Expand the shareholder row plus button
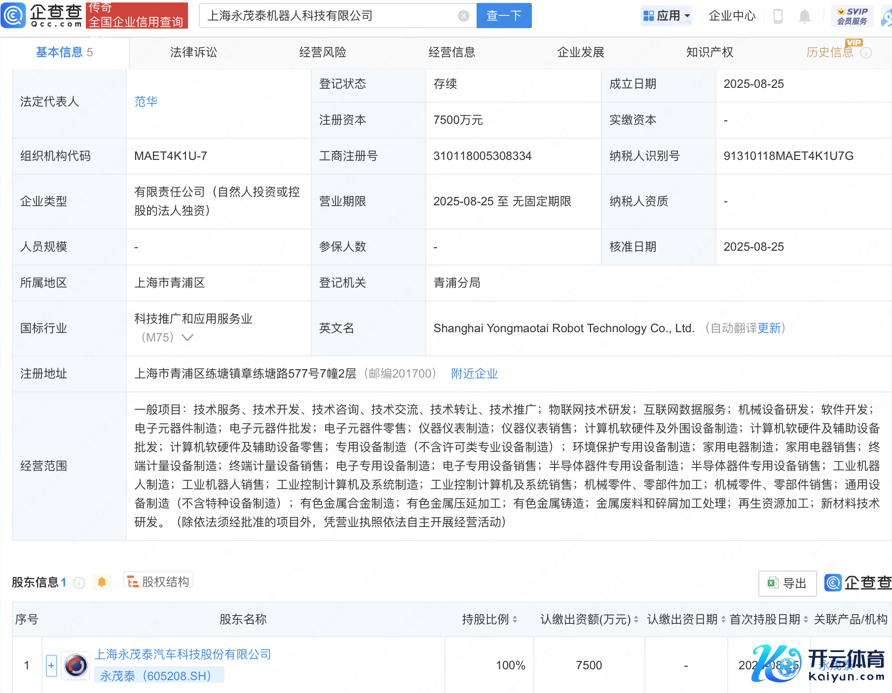The width and height of the screenshot is (892, 693). tap(51, 665)
